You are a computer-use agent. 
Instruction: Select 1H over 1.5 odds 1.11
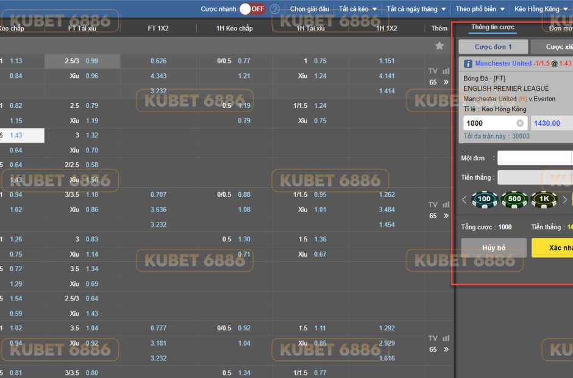click(320, 328)
